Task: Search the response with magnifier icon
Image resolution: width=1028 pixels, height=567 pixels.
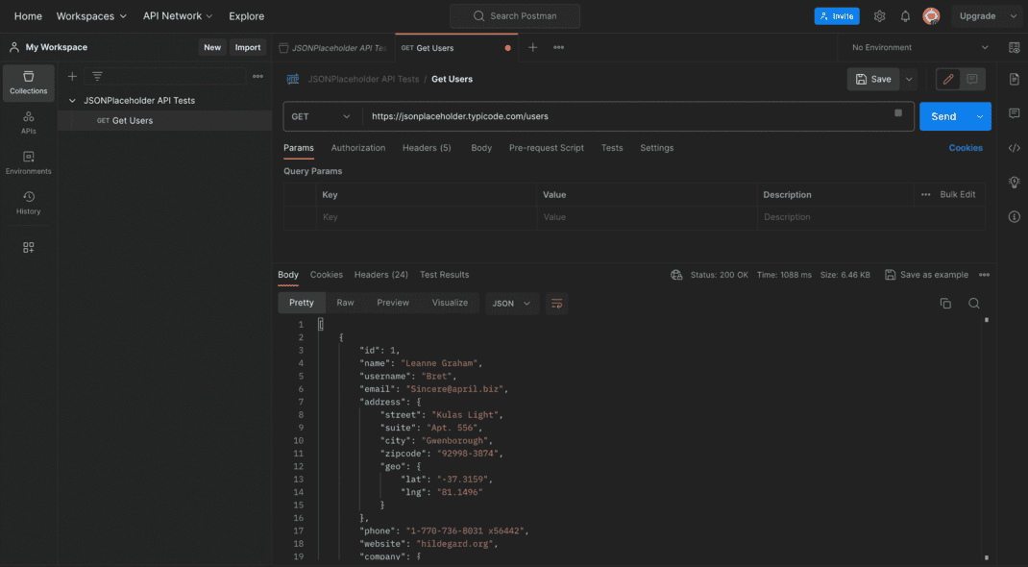Action: (x=974, y=303)
